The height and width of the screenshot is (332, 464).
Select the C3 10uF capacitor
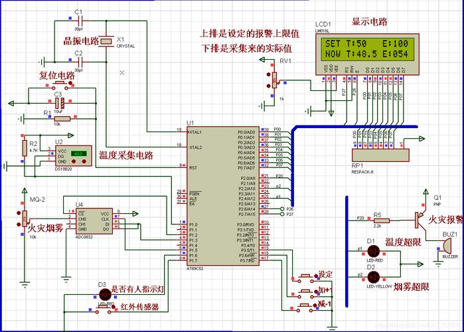[x=60, y=103]
